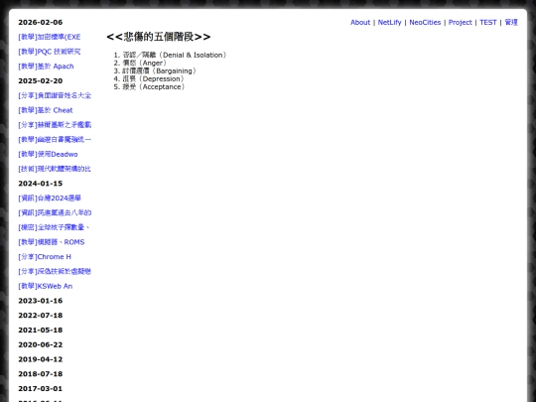Collapse the 2026-02-06 date group

tap(41, 22)
